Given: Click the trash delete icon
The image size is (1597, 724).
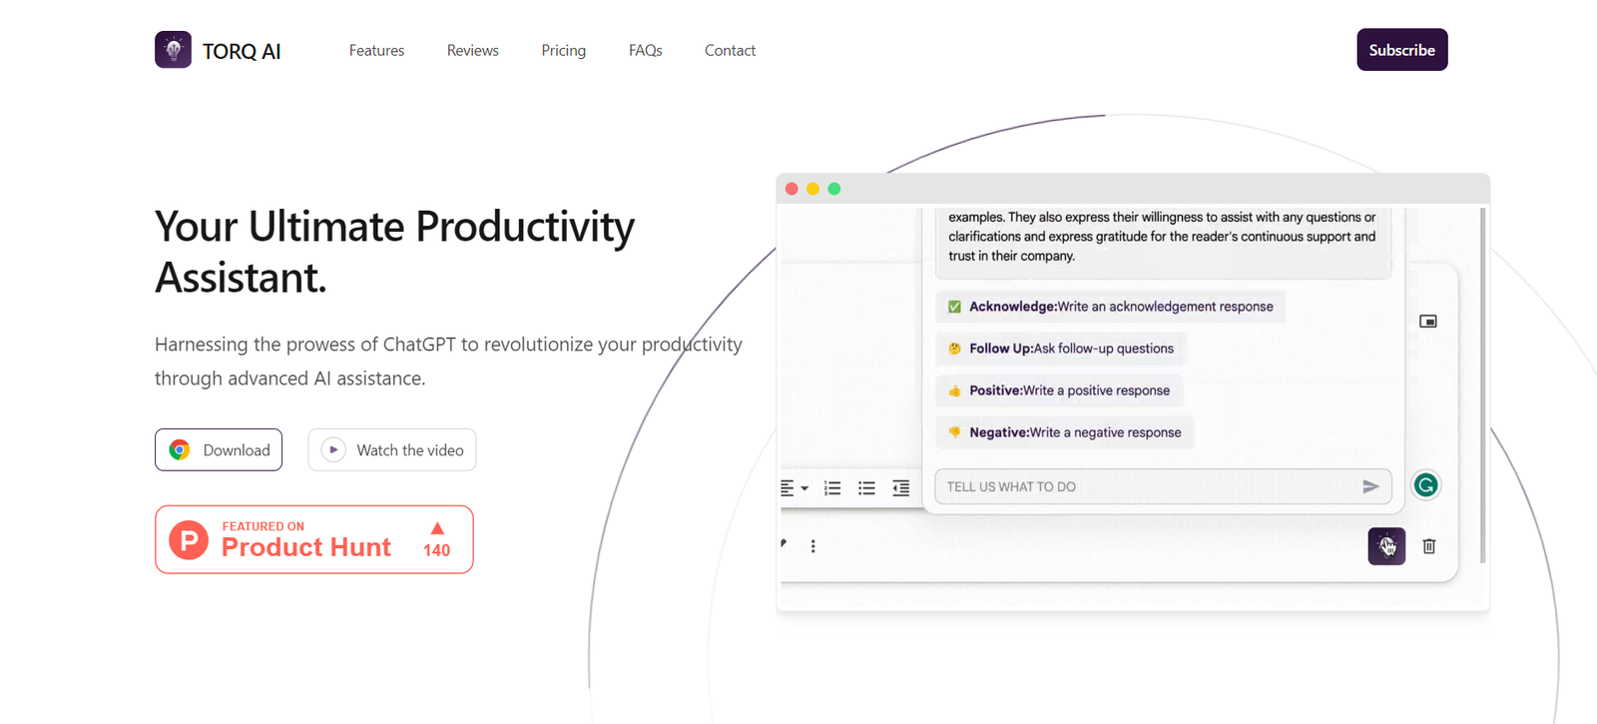Looking at the screenshot, I should tap(1429, 546).
